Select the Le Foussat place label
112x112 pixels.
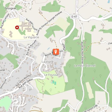pyautogui.click(x=51, y=75)
